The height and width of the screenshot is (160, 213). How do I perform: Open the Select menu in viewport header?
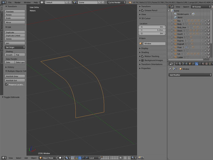click(18, 158)
